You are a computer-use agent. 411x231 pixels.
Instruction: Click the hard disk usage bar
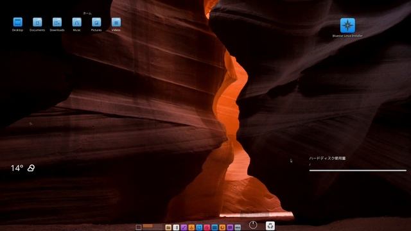358,171
